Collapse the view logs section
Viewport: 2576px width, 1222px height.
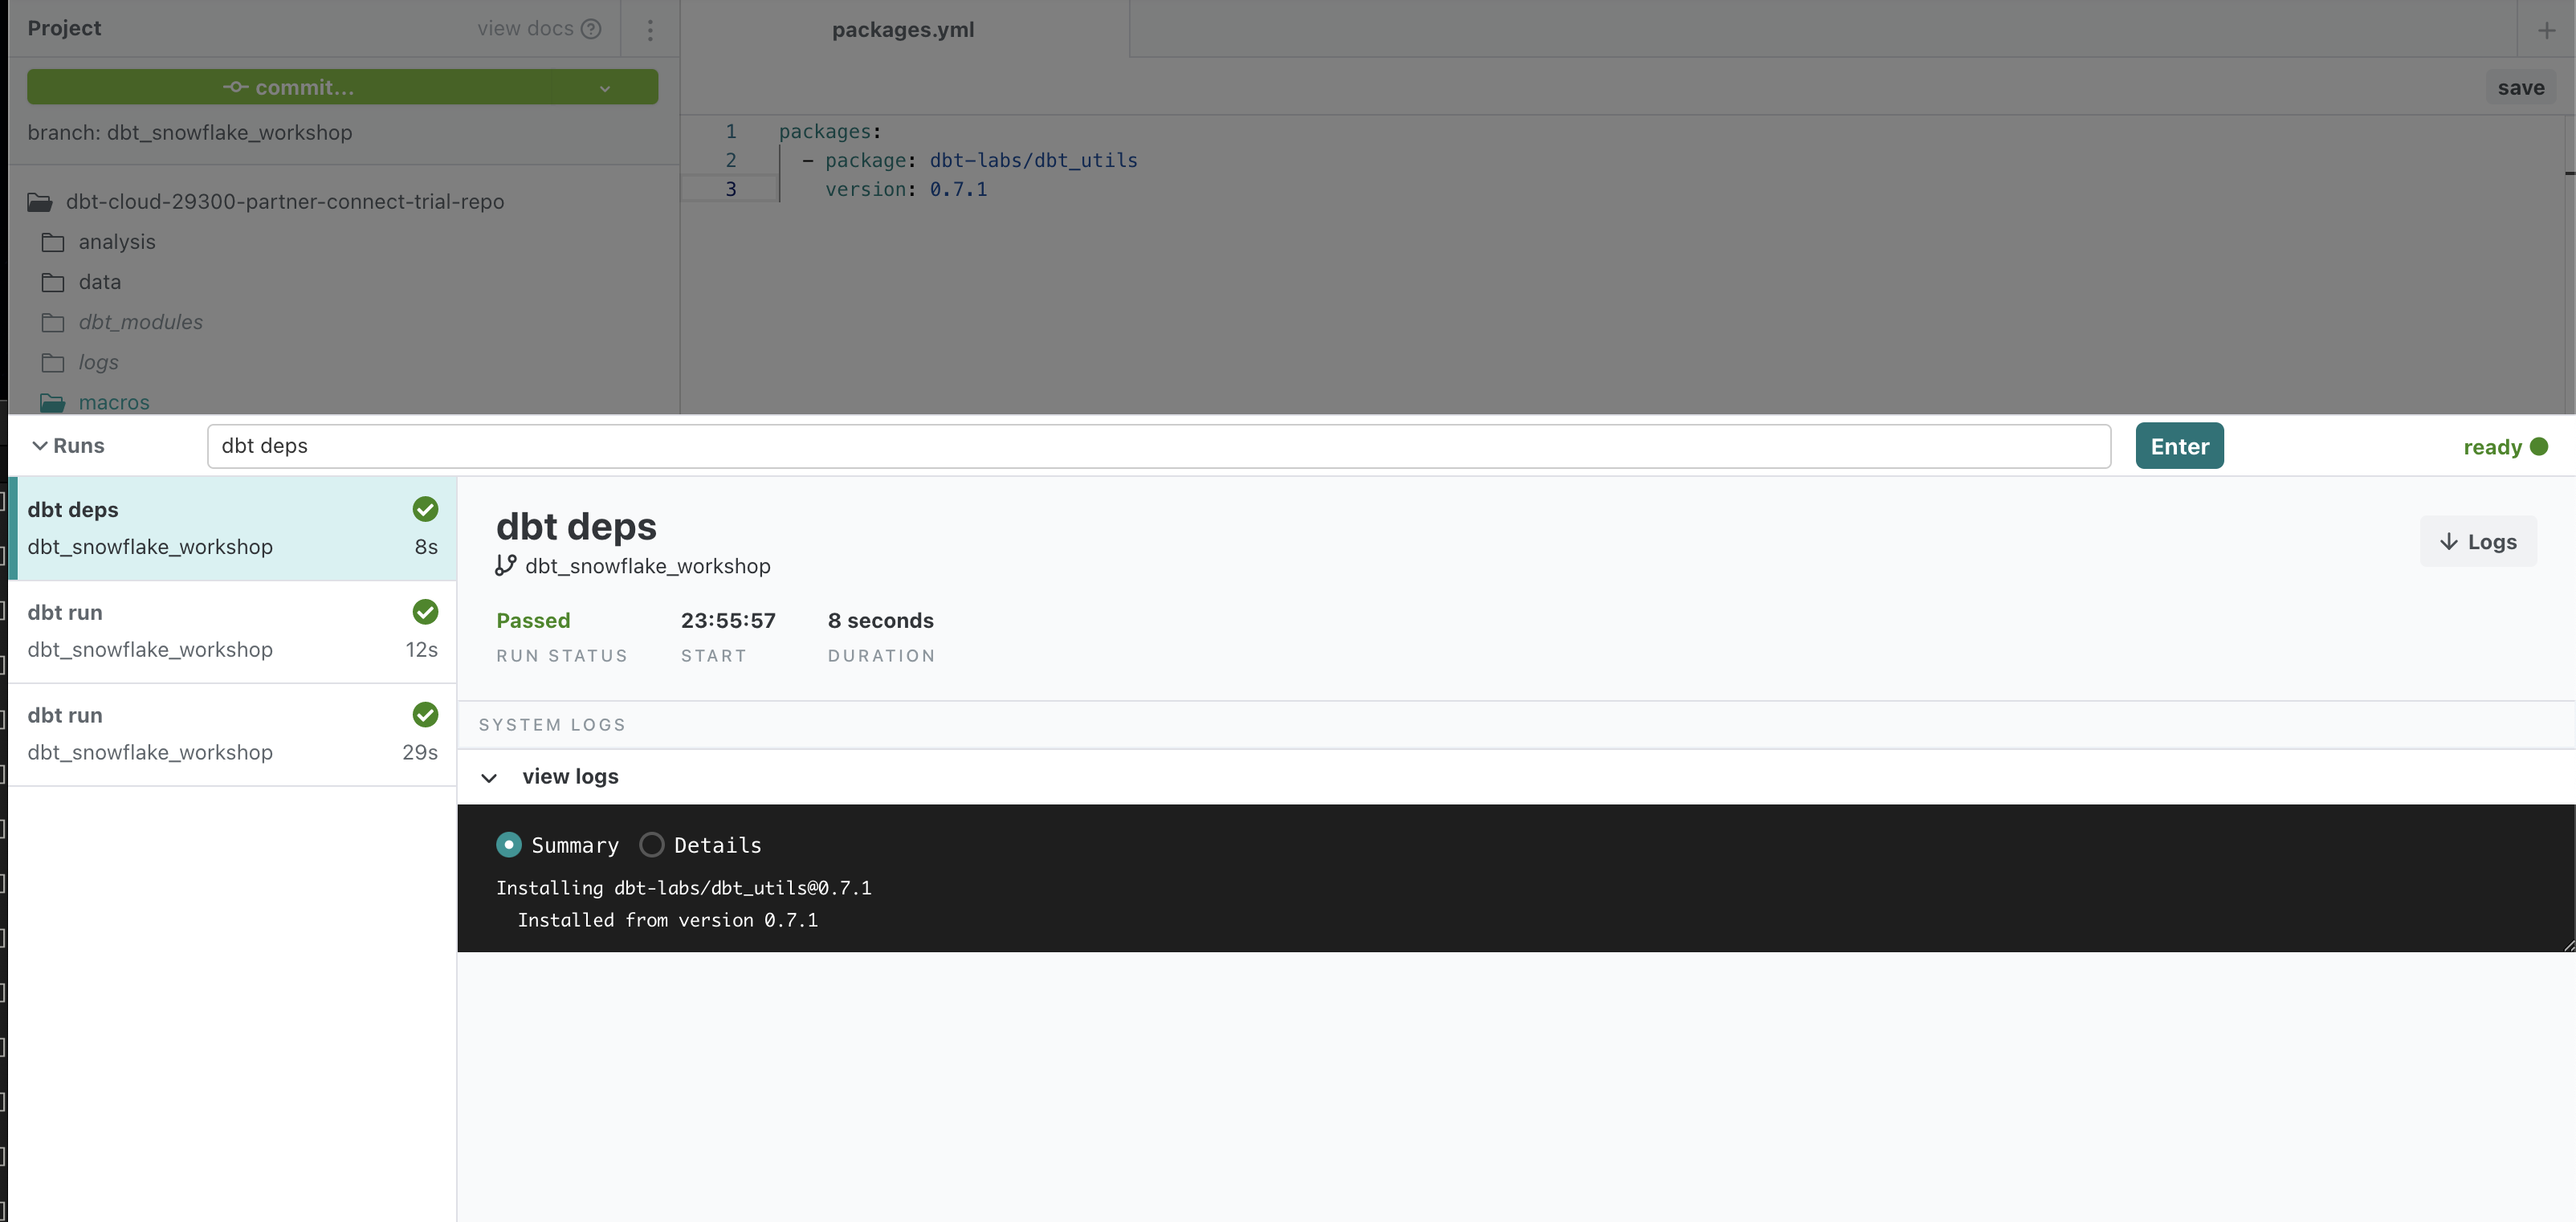489,777
